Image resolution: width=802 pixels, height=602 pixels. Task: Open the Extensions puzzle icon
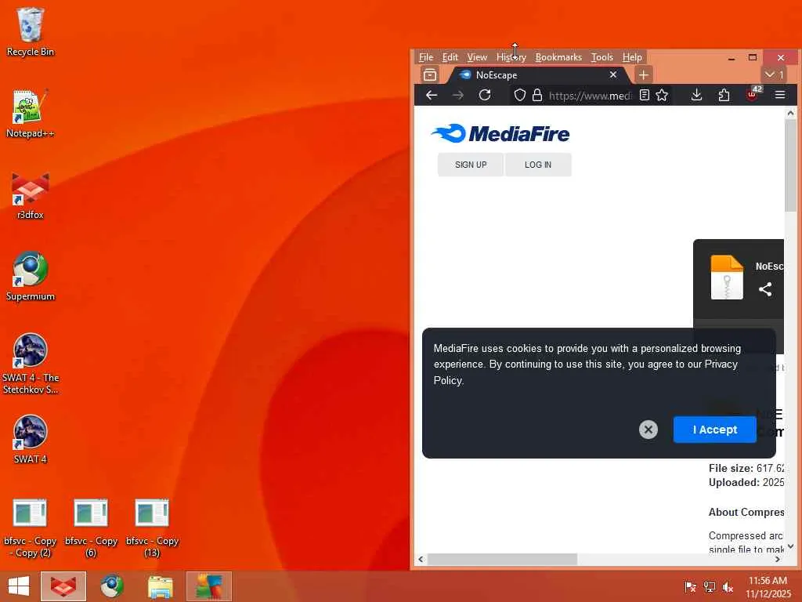[x=724, y=95]
